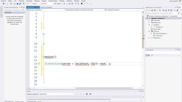The width and height of the screenshot is (182, 102).
Task: Click the Navigate Backward toolbar icon
Action: click(4, 4)
